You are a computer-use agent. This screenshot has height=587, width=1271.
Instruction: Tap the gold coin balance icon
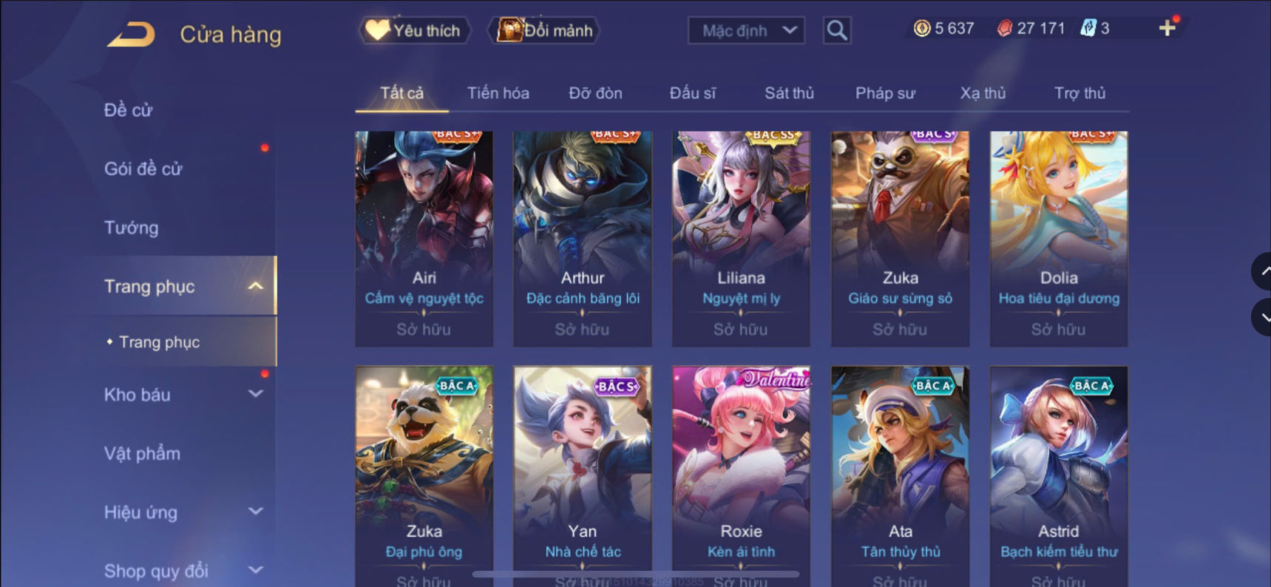point(921,28)
